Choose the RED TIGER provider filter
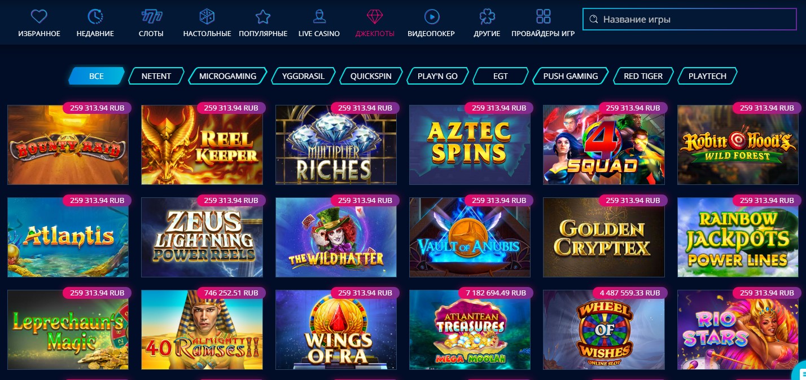 pos(643,76)
